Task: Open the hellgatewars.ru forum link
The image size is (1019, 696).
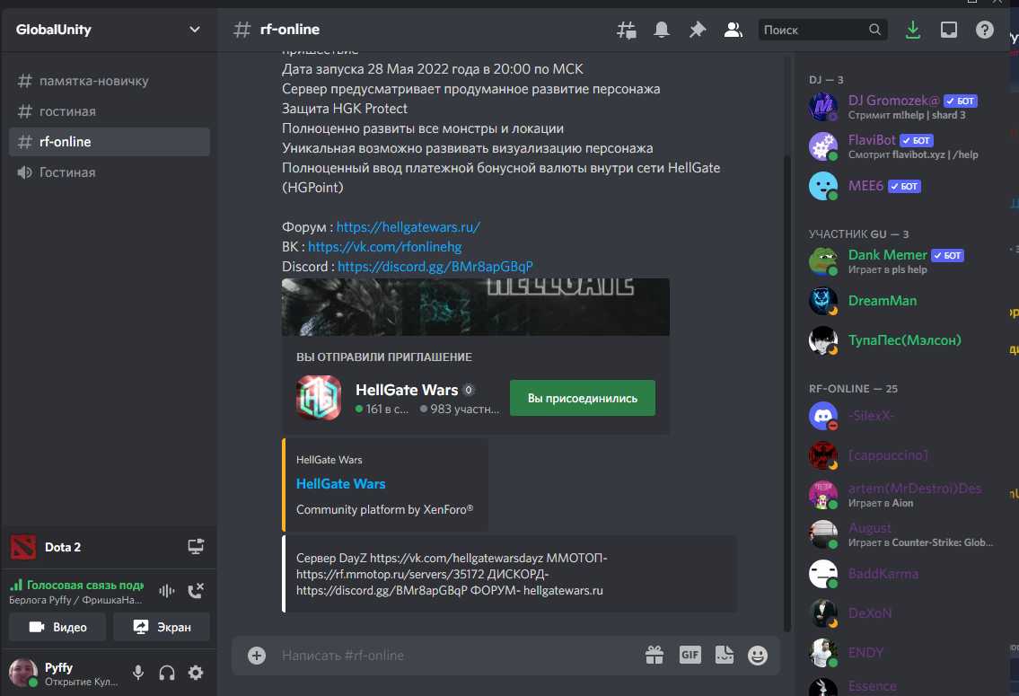Action: point(408,227)
